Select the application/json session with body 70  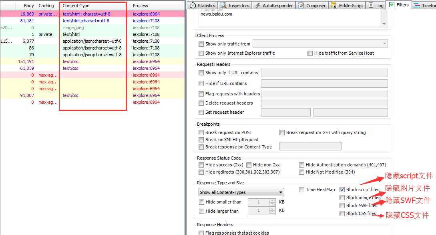tap(92, 55)
